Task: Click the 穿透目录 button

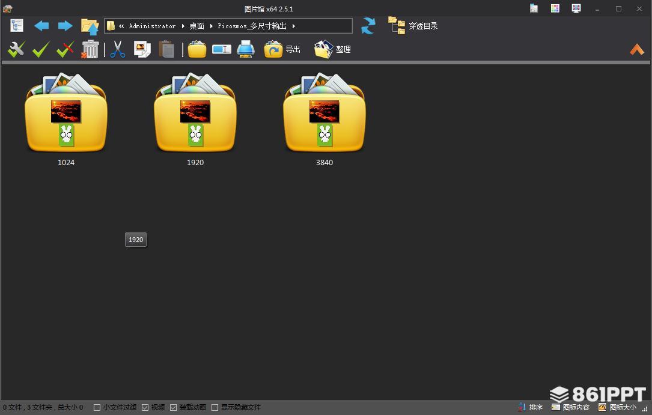Action: 413,26
